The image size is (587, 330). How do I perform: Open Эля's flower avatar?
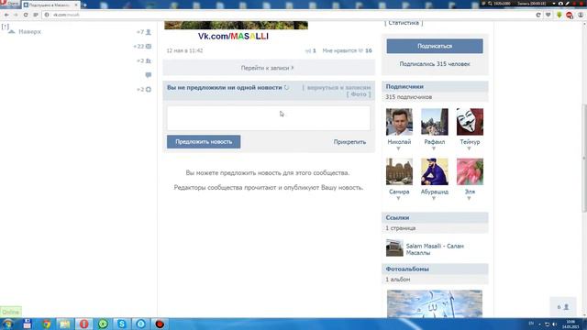click(470, 171)
